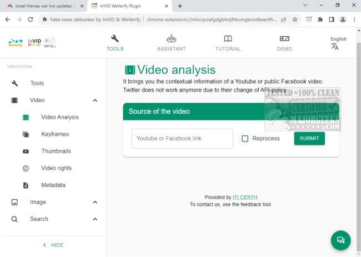Image resolution: width=361 pixels, height=257 pixels.
Task: Follow the ITI CERTH link
Action: tap(245, 198)
